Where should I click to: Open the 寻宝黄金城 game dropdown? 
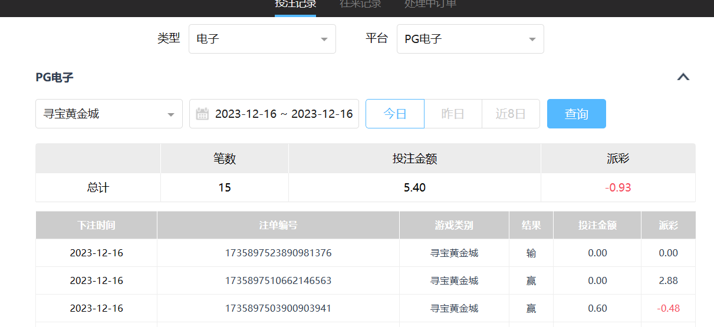point(109,114)
